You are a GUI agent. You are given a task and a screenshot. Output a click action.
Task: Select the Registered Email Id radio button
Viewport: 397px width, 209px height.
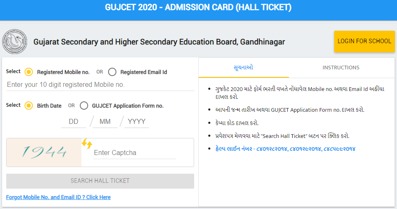(x=112, y=72)
